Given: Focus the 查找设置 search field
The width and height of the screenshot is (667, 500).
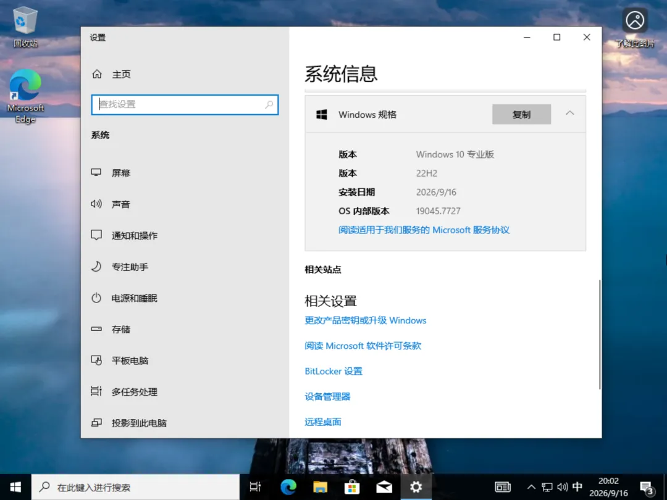Looking at the screenshot, I should click(x=185, y=104).
